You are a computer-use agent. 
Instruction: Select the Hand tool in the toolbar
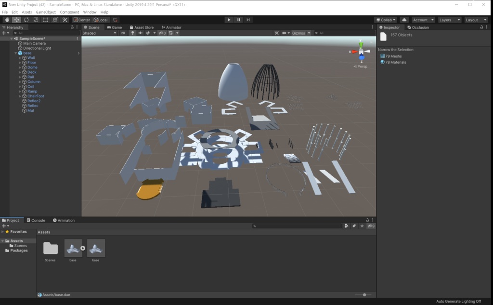coord(7,20)
